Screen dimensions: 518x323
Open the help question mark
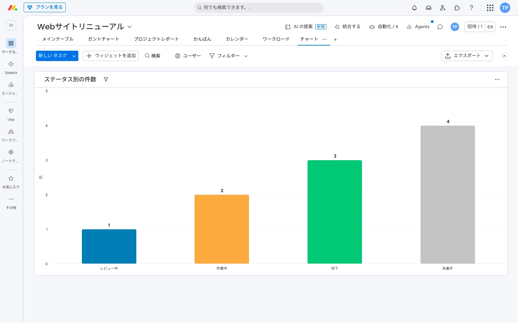pyautogui.click(x=471, y=8)
